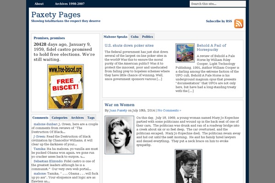Click the post date July 18th, 2014
Screen dimensions: 275x183
pos(143,111)
